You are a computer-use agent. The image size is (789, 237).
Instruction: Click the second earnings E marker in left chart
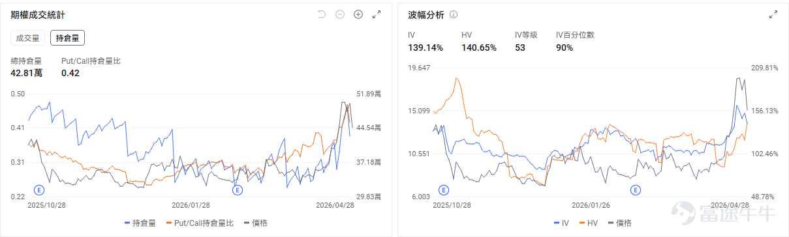pos(238,189)
